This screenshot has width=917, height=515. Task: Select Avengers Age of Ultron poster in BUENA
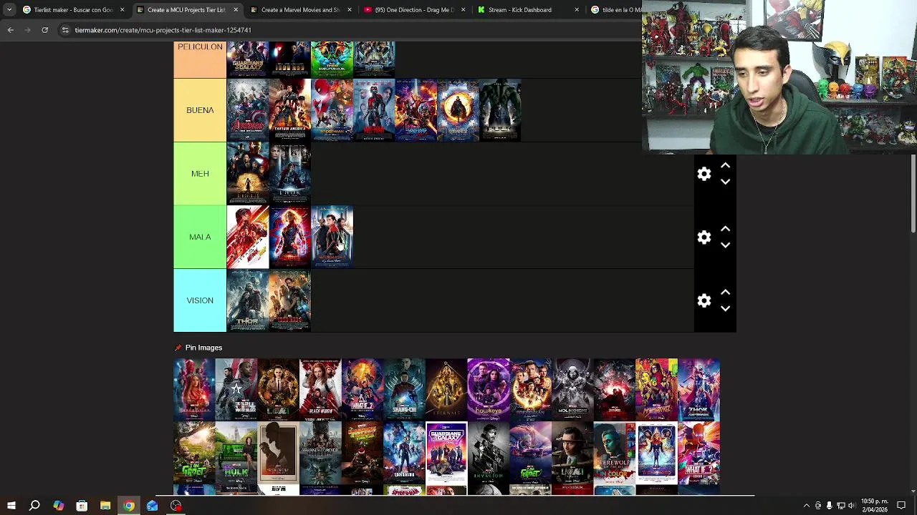tap(248, 110)
